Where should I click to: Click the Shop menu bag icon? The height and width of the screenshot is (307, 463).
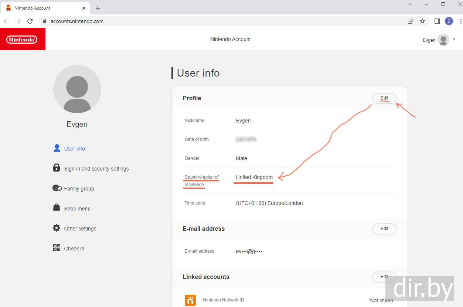coord(57,208)
